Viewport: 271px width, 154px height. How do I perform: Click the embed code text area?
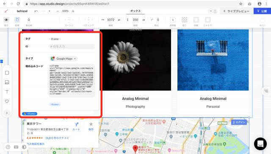pyautogui.click(x=72, y=81)
